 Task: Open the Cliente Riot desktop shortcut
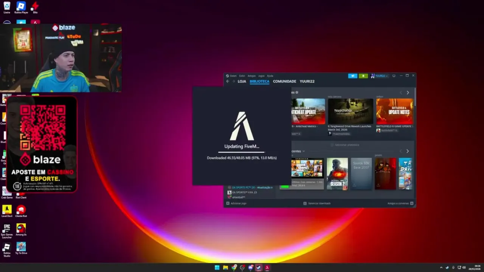[21, 211]
